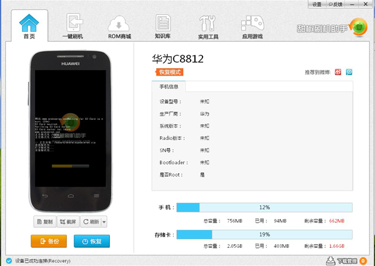
Task: Share to Sina Weibo icon
Action: (338, 72)
